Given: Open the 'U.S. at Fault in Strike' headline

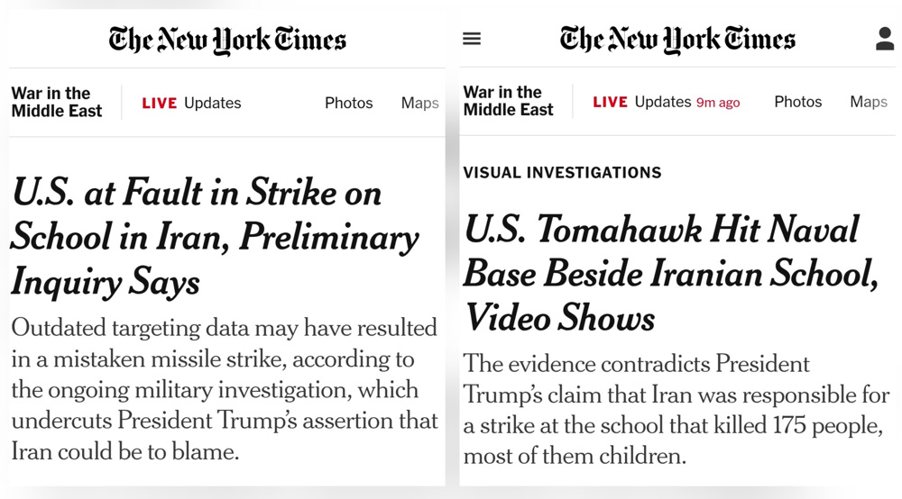Looking at the screenshot, I should pos(215,237).
